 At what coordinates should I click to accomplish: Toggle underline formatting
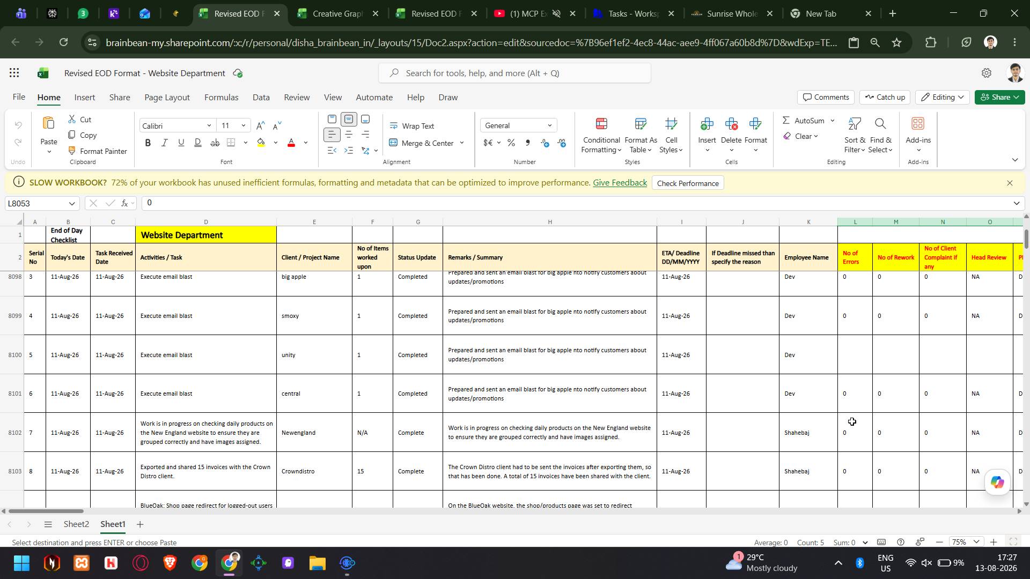click(x=181, y=143)
